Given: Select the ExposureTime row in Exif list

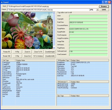Looking at the screenshot, I should 29,76.
